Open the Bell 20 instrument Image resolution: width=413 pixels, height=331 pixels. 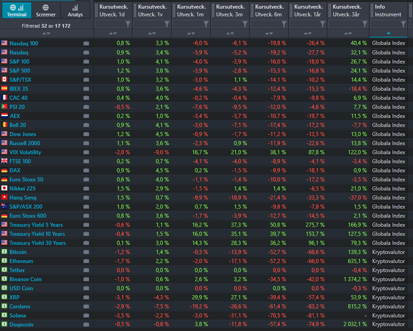pos(18,125)
